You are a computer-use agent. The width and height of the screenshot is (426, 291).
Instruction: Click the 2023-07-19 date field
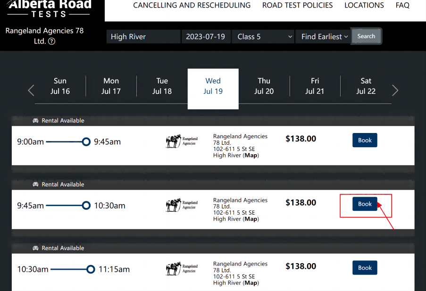click(206, 37)
